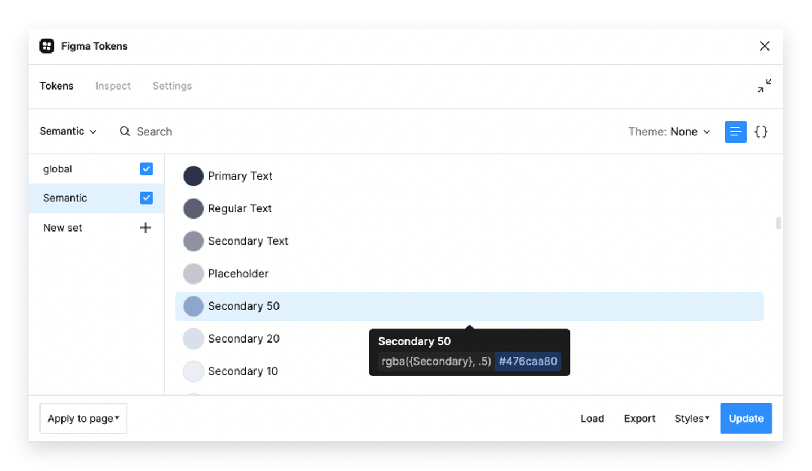Open the Settings tab
This screenshot has height=471, width=812.
[172, 86]
